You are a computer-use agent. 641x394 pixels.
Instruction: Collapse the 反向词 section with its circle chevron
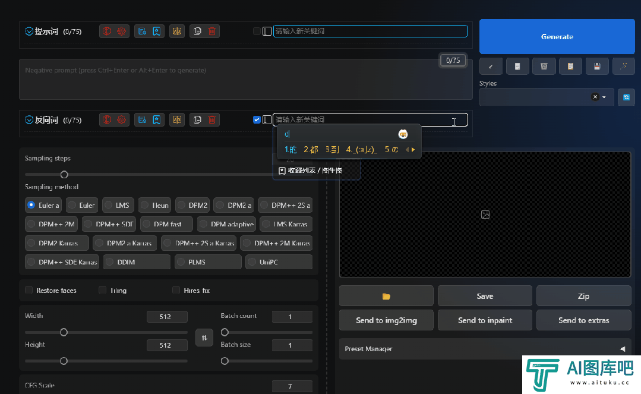(x=29, y=120)
